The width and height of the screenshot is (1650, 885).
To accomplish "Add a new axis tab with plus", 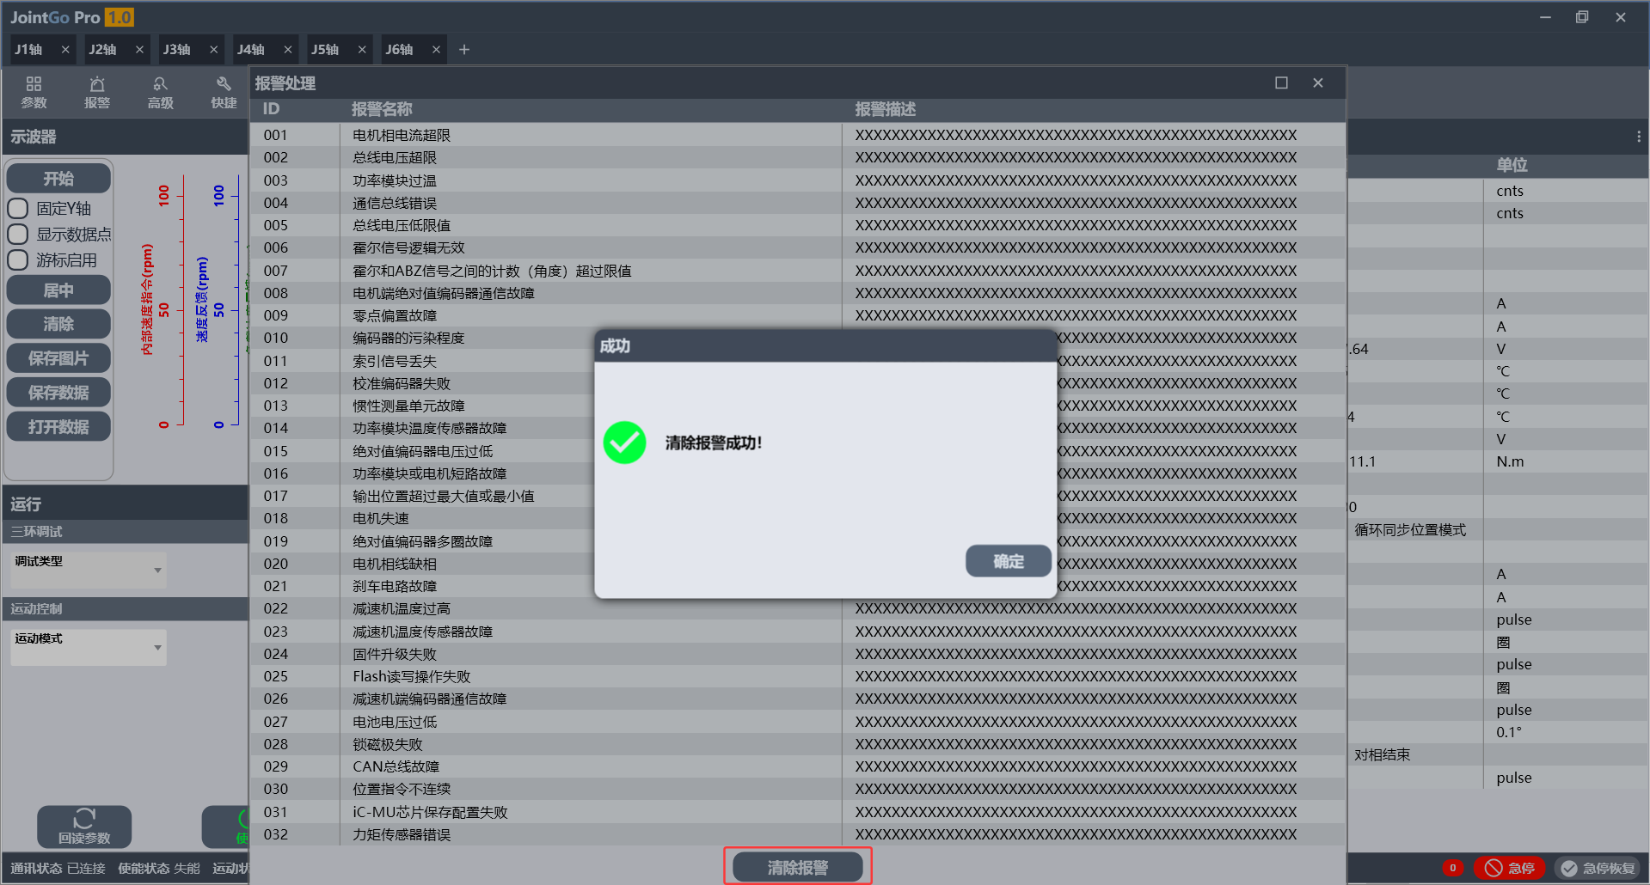I will pos(464,50).
